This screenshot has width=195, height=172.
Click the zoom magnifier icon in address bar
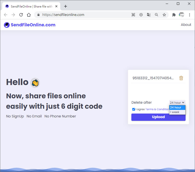pos(157,15)
